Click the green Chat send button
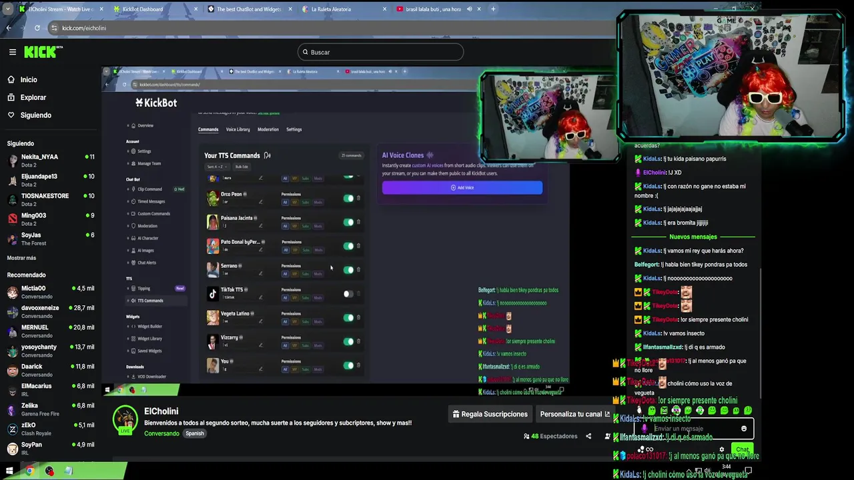The height and width of the screenshot is (480, 854). point(742,449)
